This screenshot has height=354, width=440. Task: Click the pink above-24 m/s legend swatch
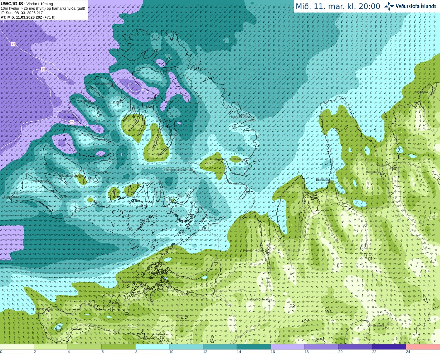[x=423, y=347]
